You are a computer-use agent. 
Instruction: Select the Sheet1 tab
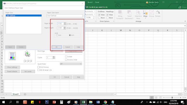[16, 94]
